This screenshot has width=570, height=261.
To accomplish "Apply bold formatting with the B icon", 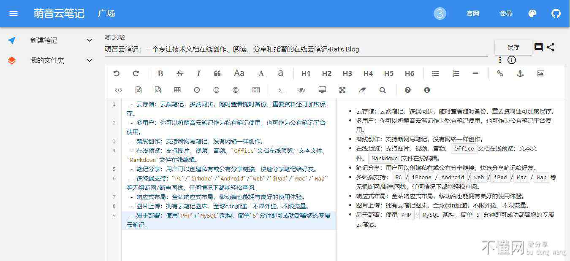I will [x=160, y=73].
